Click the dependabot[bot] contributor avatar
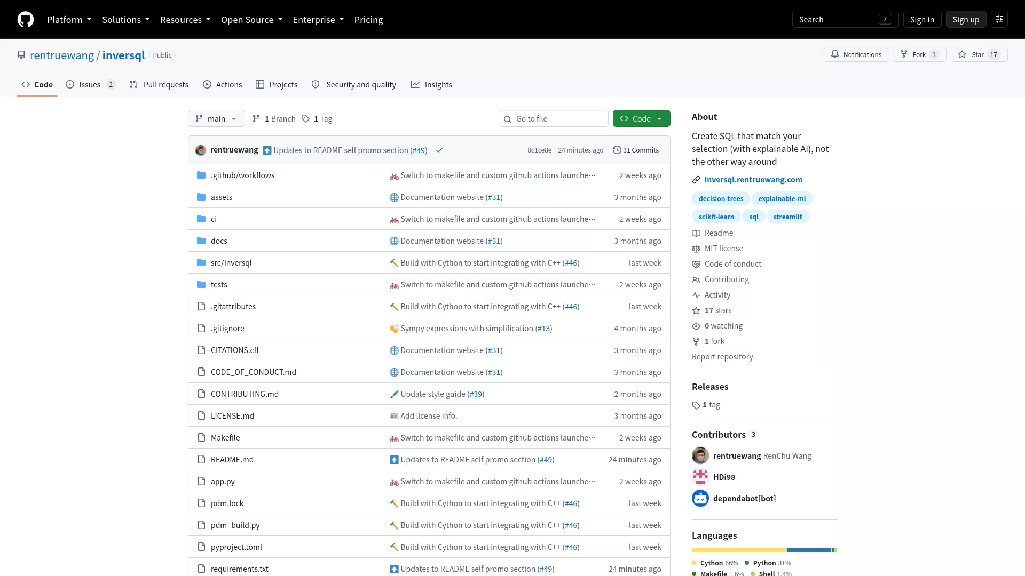The width and height of the screenshot is (1025, 576). tap(700, 498)
